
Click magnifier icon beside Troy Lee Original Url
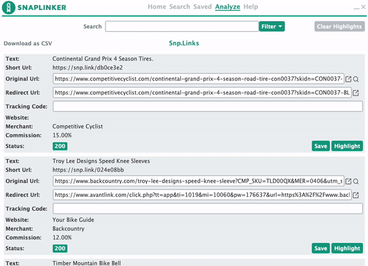[356, 181]
